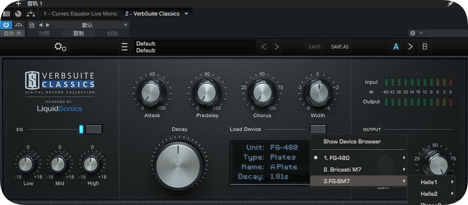The height and width of the screenshot is (205, 468).
Task: Copy A to B arrow button
Action: 411,47
